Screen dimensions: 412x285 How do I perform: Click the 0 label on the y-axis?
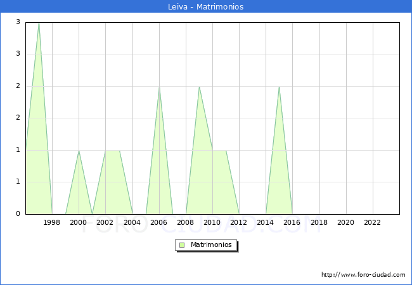(18, 214)
